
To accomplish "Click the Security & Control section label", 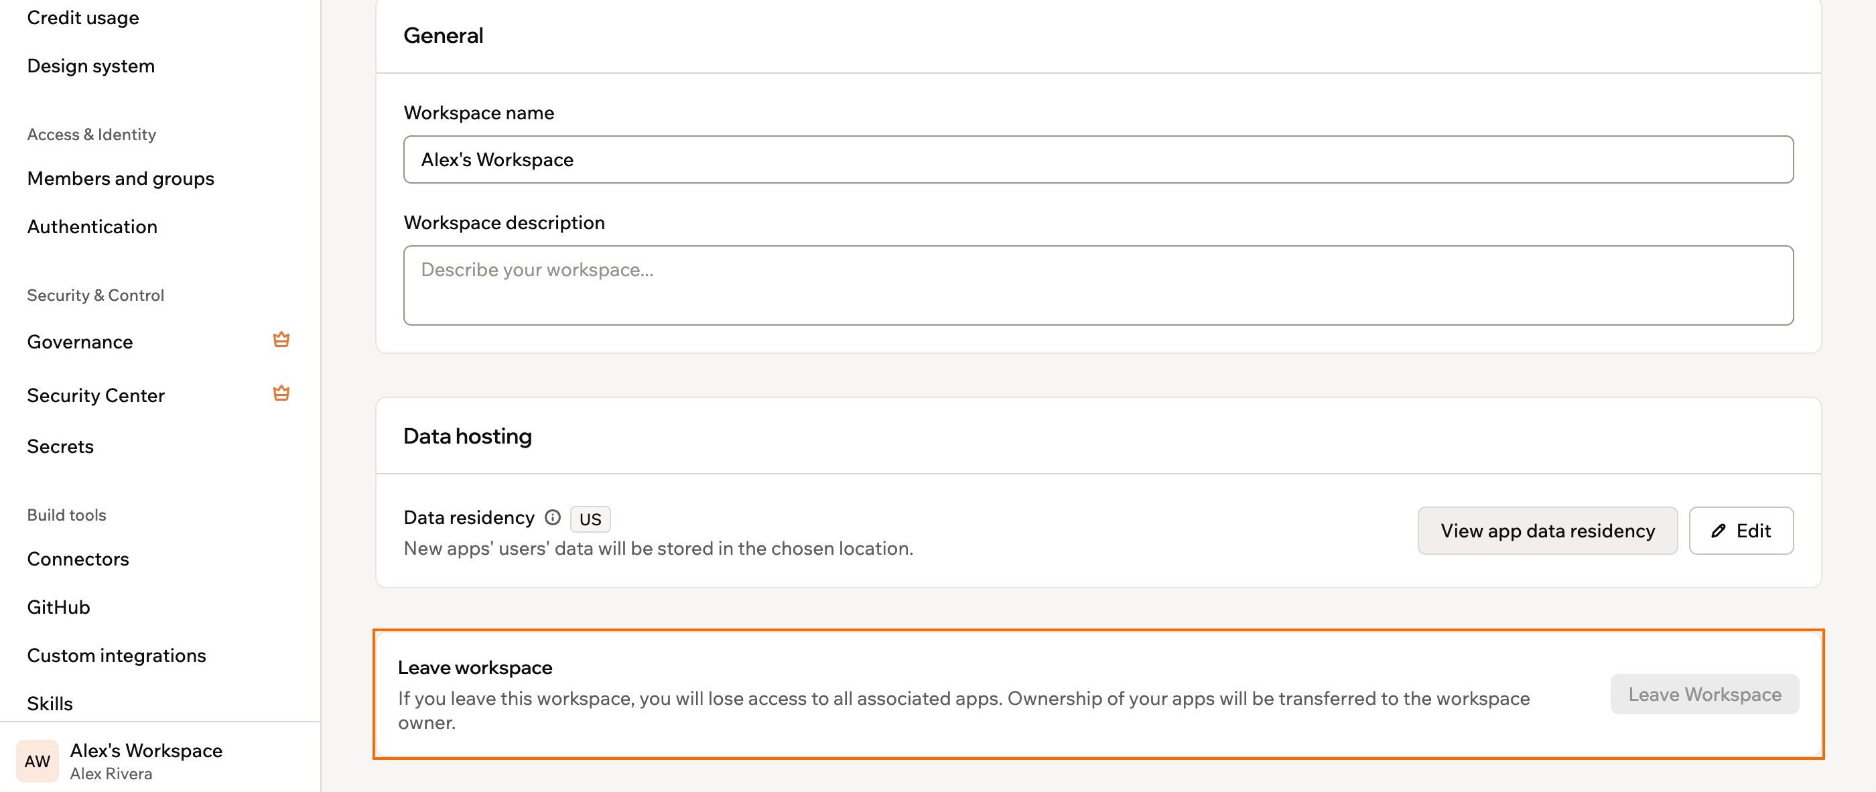I will pyautogui.click(x=95, y=295).
